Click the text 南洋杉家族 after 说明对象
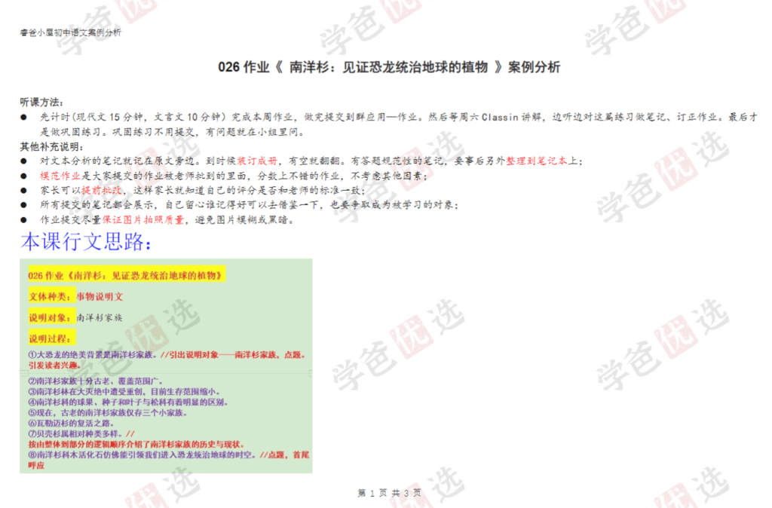The width and height of the screenshot is (772, 508). [100, 317]
